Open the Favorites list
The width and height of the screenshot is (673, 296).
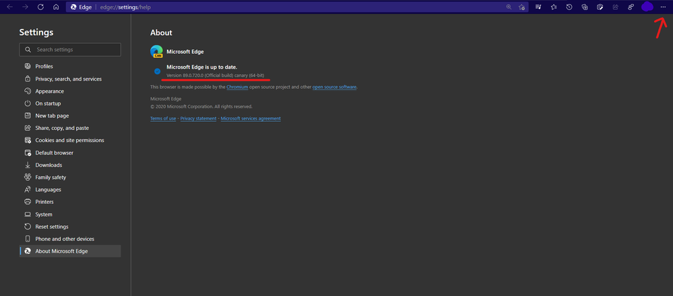[554, 7]
